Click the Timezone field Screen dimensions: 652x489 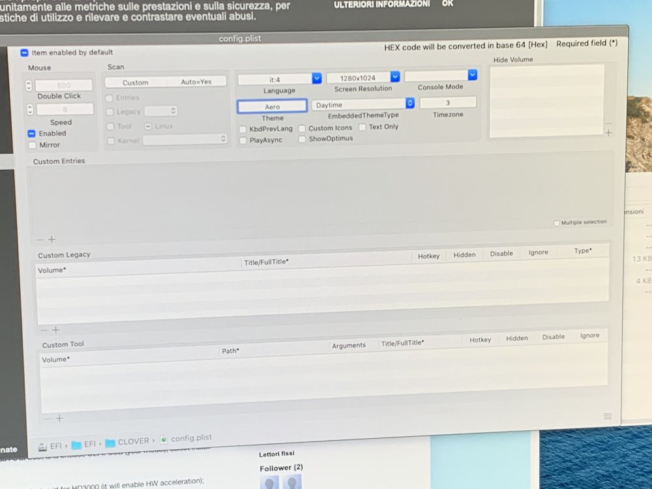coord(448,102)
